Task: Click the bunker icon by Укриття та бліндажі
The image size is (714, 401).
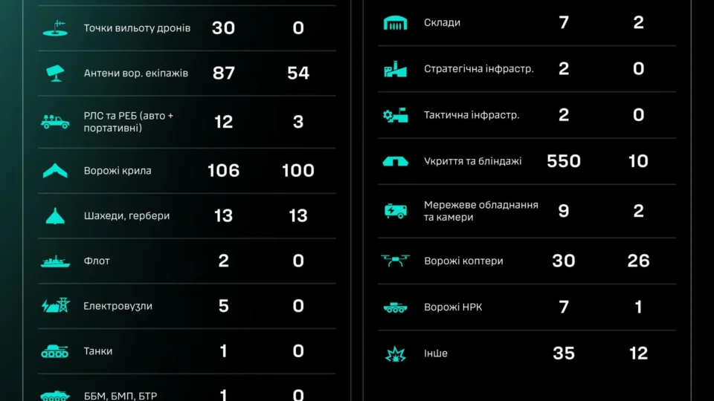Action: click(x=395, y=161)
